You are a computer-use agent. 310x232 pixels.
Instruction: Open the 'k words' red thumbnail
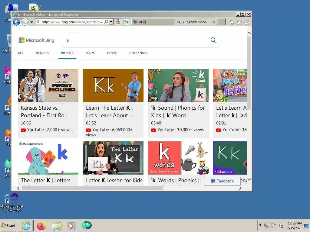coord(178,158)
